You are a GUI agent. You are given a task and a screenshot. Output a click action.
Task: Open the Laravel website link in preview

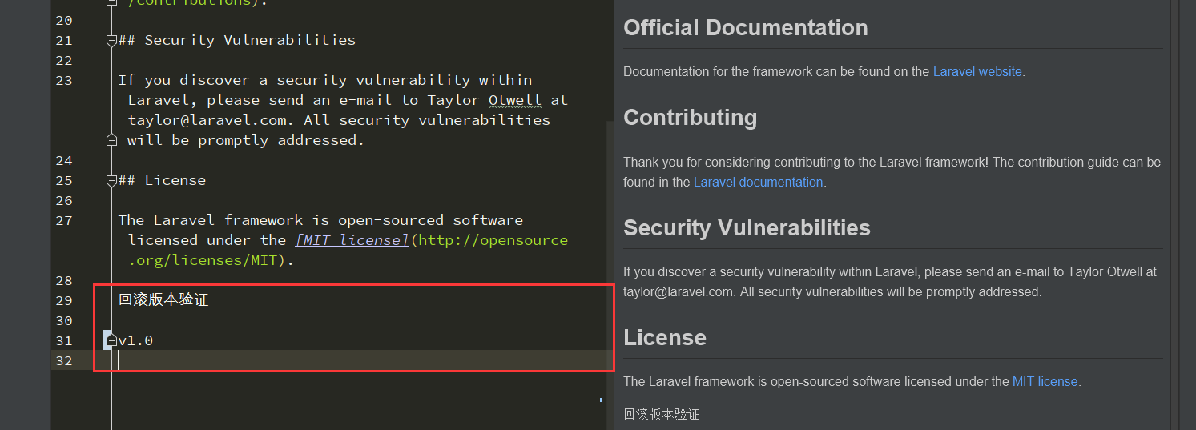click(977, 71)
